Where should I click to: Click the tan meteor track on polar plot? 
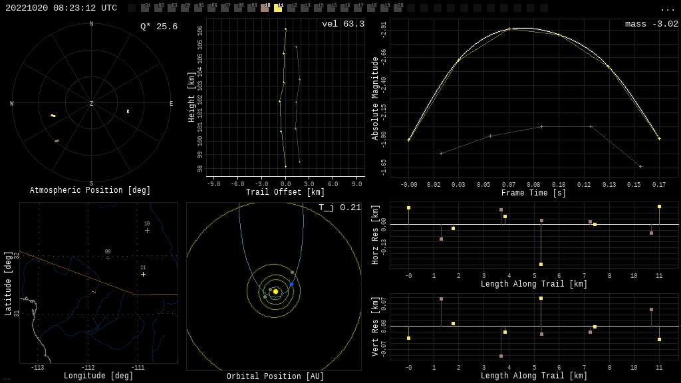click(57, 141)
